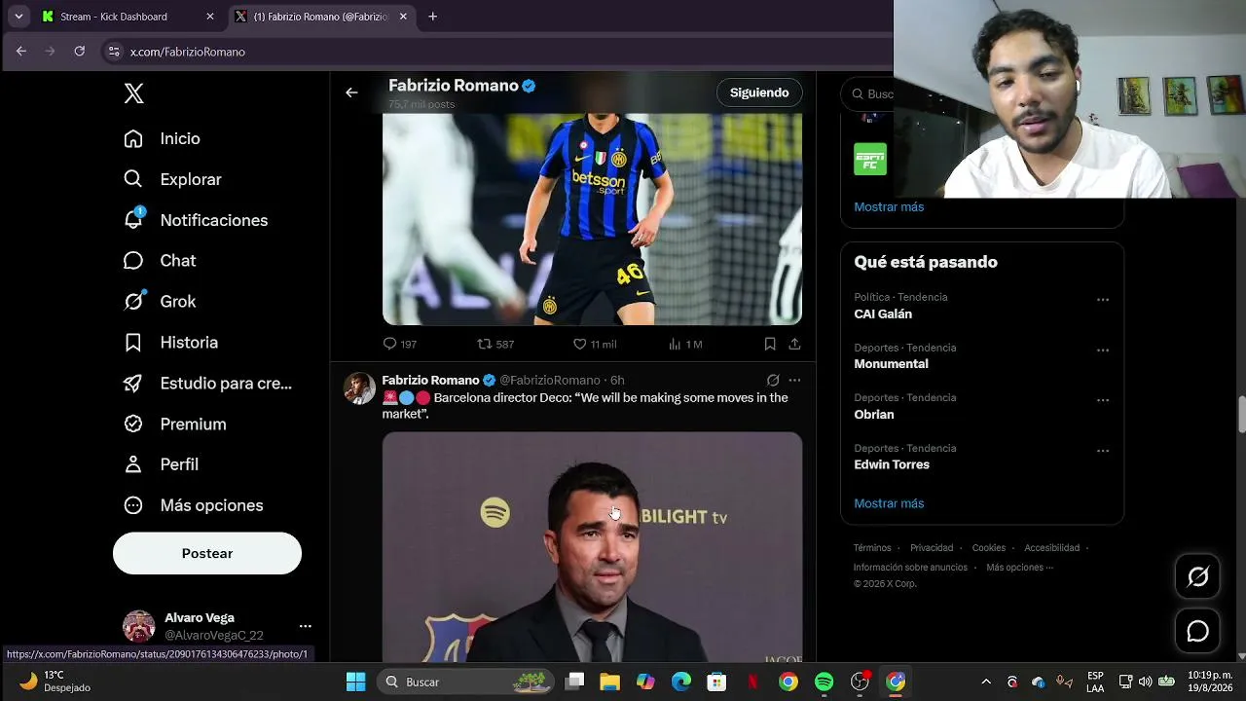1246x701 pixels.
Task: Click the Grok explain icon on the Deco post
Action: pos(773,380)
